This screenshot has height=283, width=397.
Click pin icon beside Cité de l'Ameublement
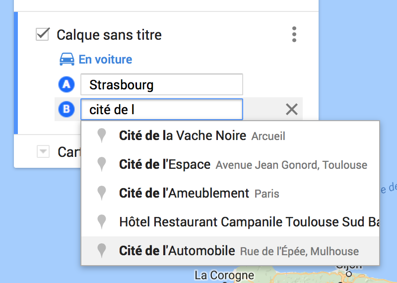(102, 193)
